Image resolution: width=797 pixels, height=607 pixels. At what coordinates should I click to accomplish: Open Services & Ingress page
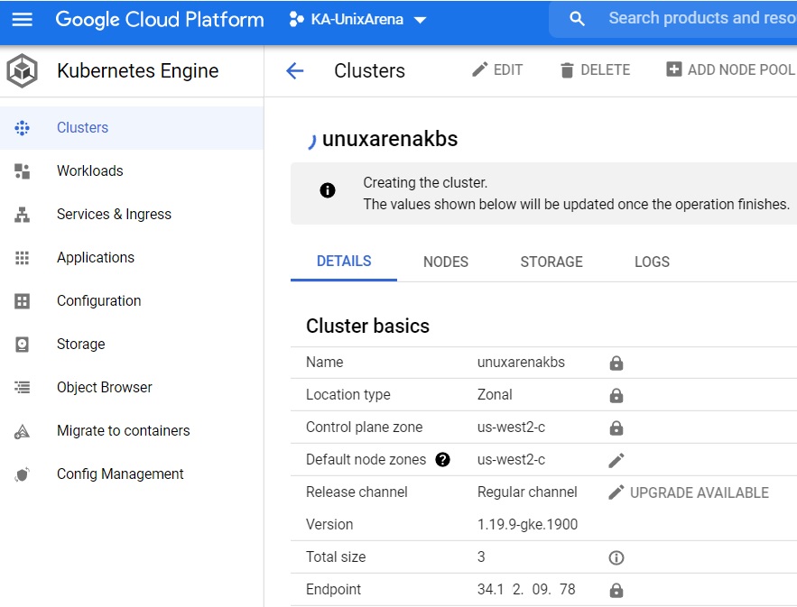click(x=132, y=215)
